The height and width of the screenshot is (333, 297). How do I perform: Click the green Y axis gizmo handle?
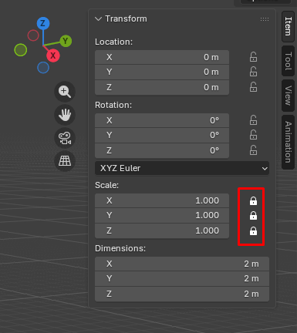point(66,41)
